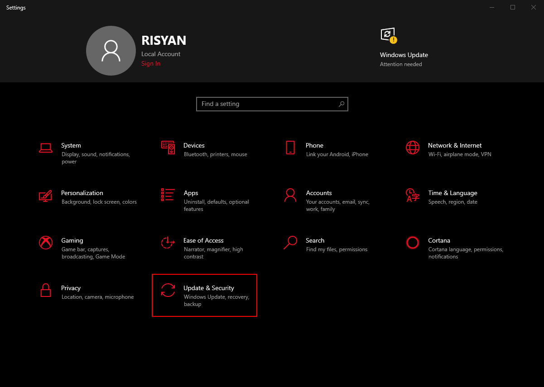The width and height of the screenshot is (544, 387).
Task: Open Gaming settings title
Action: click(72, 240)
